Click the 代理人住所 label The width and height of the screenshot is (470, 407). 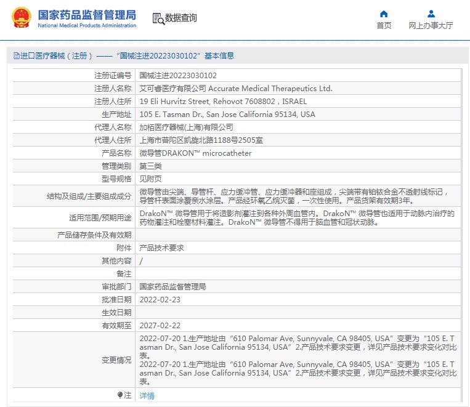pos(113,140)
